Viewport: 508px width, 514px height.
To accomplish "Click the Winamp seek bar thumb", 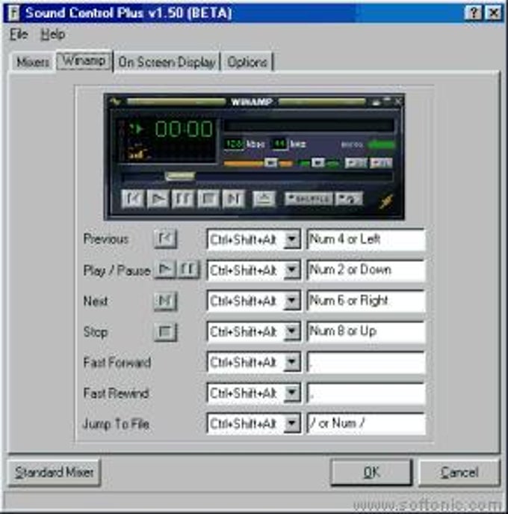I will pos(180,176).
